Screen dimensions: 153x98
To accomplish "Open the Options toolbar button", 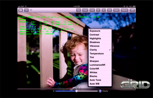I will pyautogui.click(x=124, y=10).
